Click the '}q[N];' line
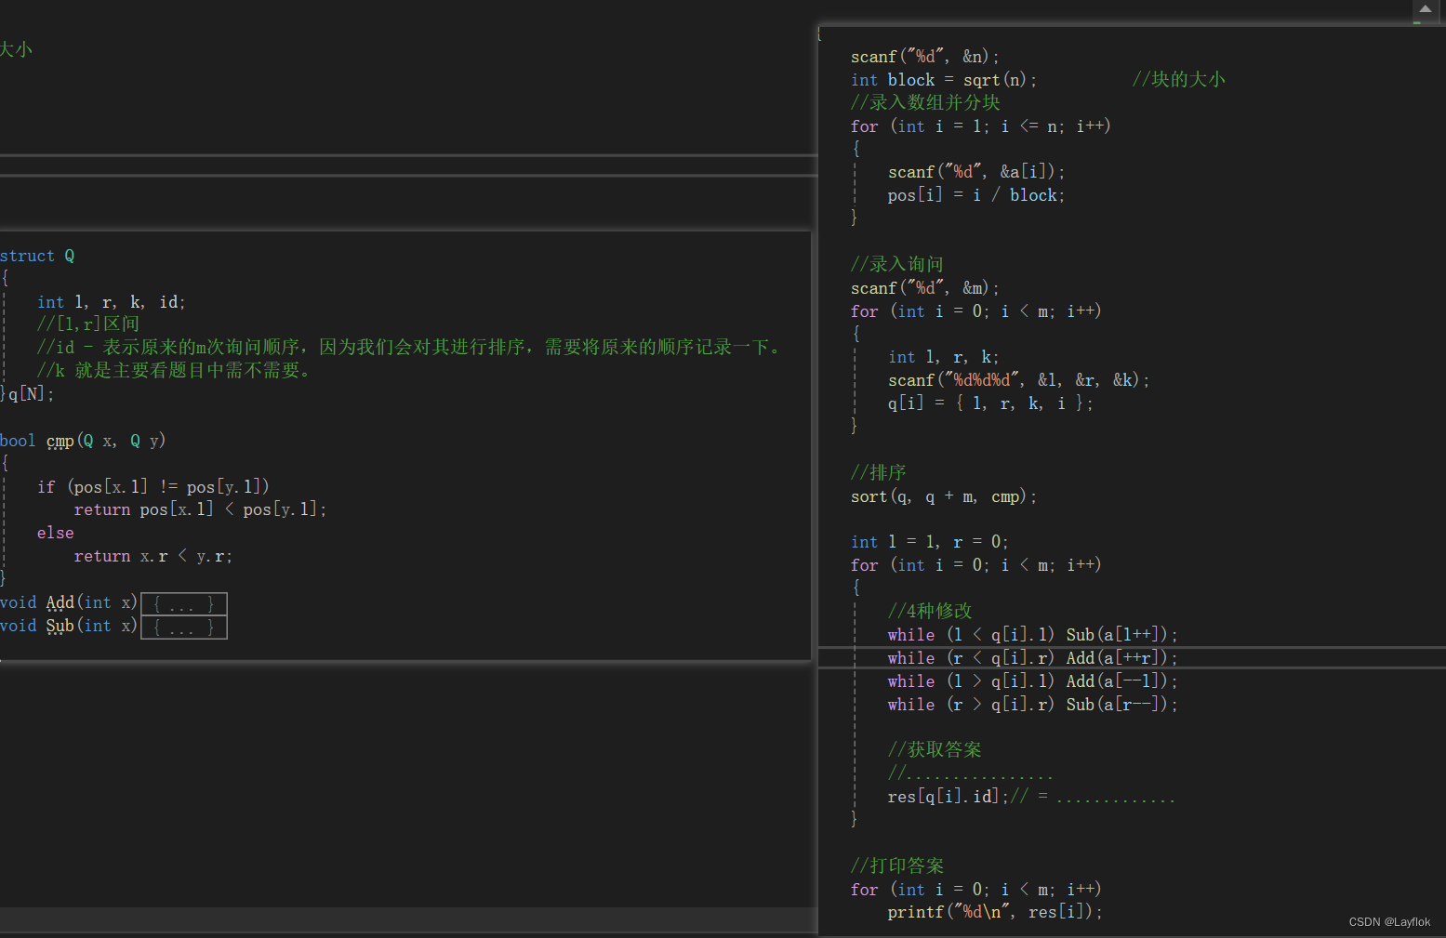The image size is (1446, 938). [x=27, y=394]
